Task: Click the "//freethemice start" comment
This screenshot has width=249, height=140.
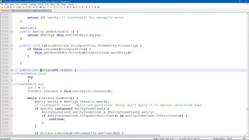Action: [30, 73]
